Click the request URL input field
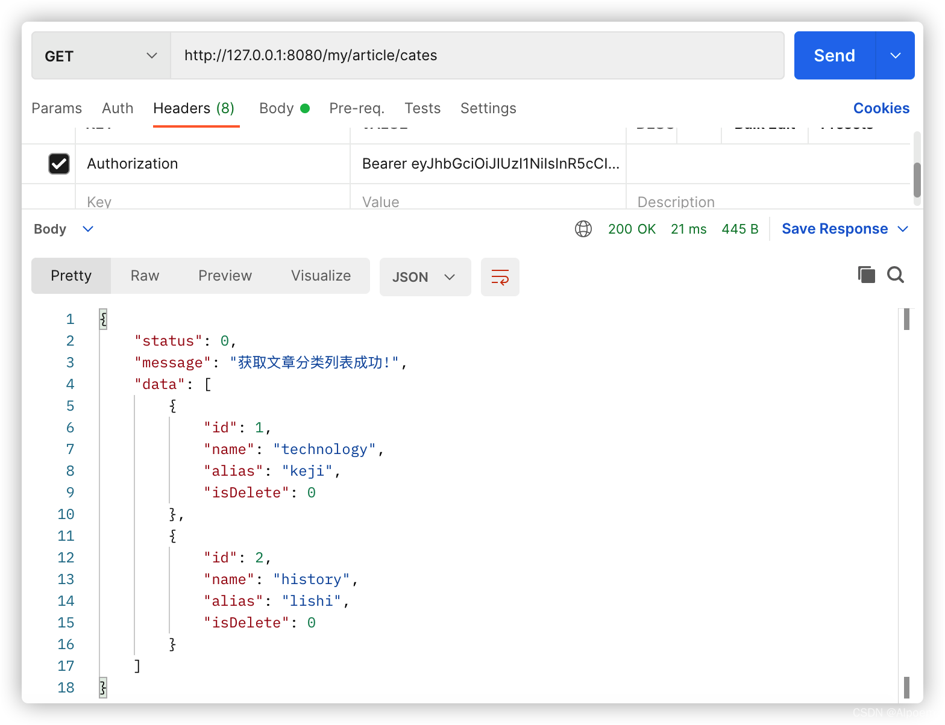The height and width of the screenshot is (725, 945). 477,55
